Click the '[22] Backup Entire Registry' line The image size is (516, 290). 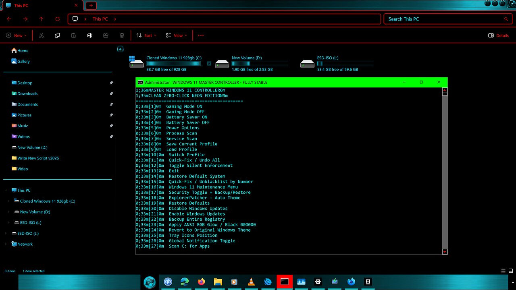coord(180,219)
